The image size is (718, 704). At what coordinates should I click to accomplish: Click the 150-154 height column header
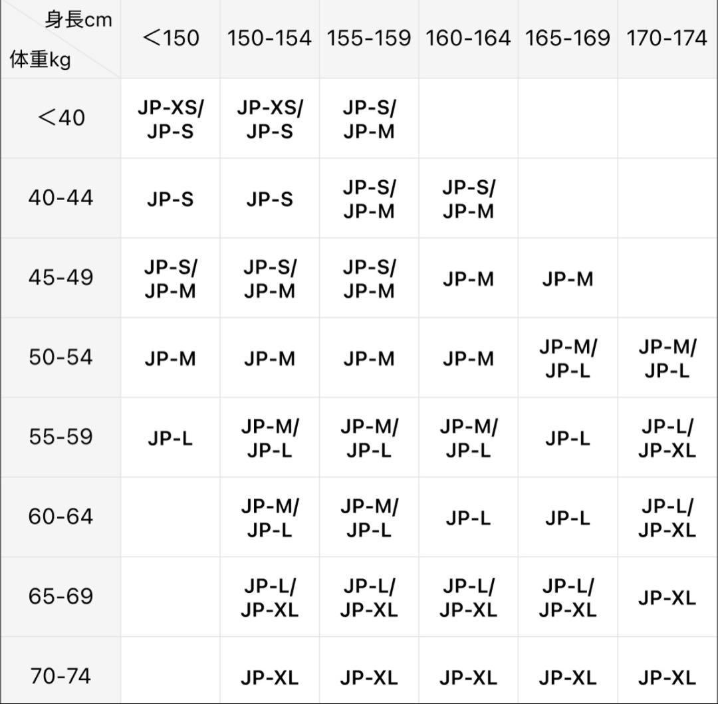coord(269,38)
